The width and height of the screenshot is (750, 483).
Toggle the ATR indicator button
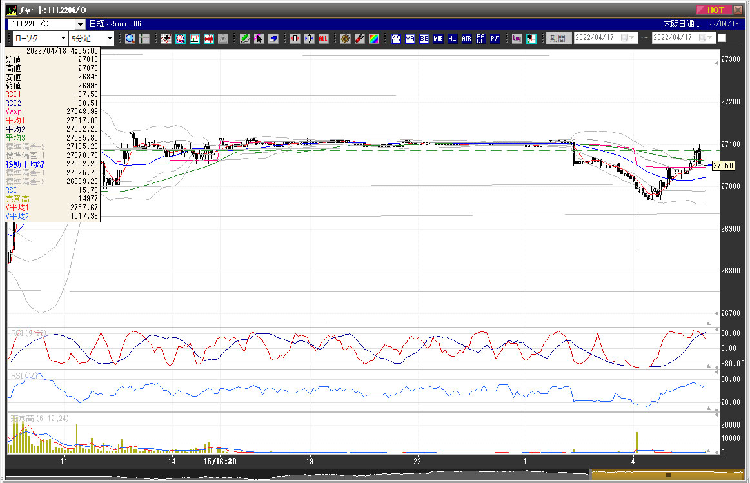tap(466, 39)
